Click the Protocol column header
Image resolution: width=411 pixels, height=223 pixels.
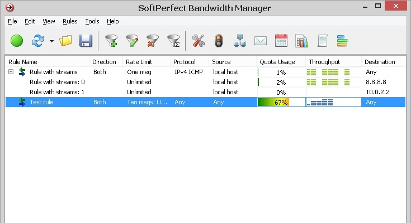[190, 62]
